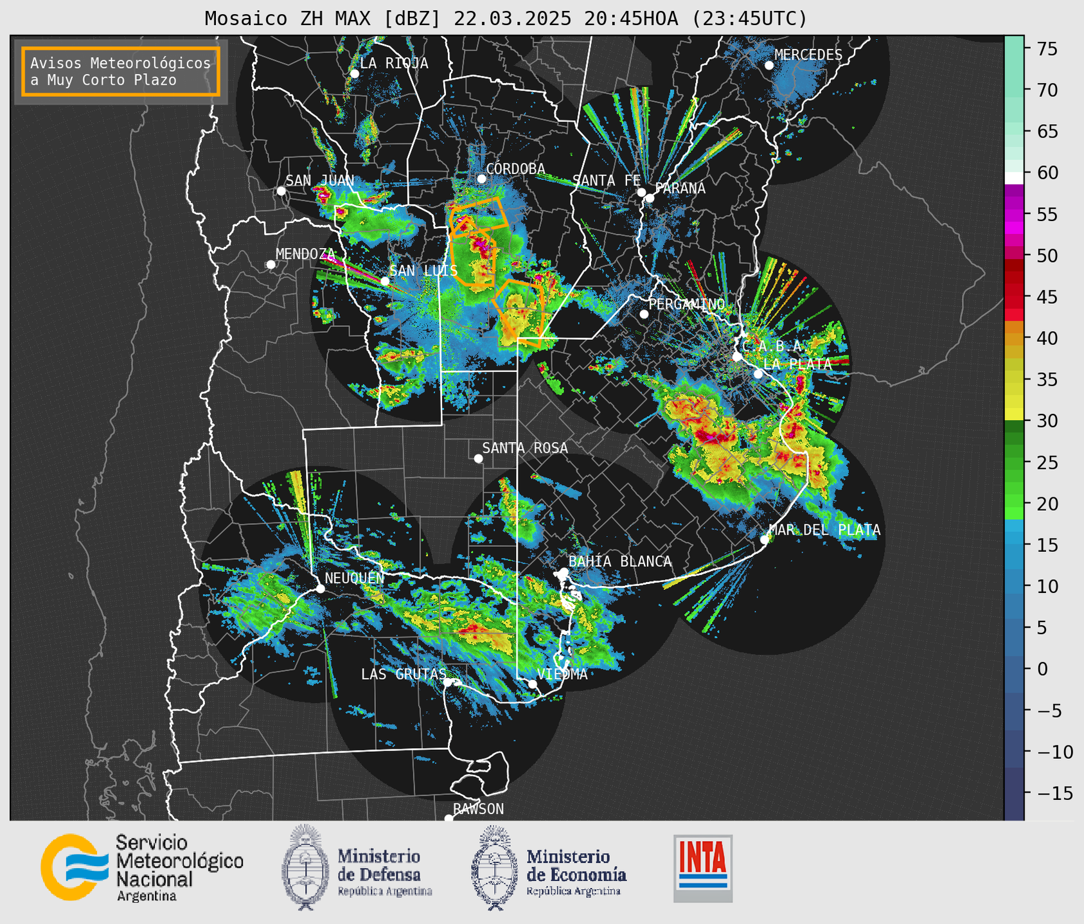
Task: Click the 75 value on the dBZ scale
Action: click(x=1047, y=49)
